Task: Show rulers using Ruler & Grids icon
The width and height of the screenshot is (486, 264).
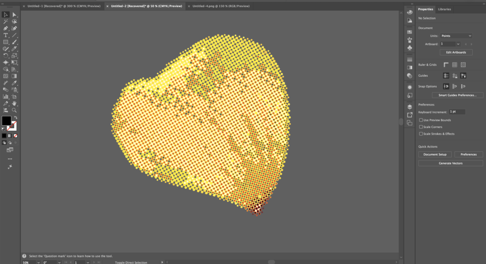Action: point(446,64)
